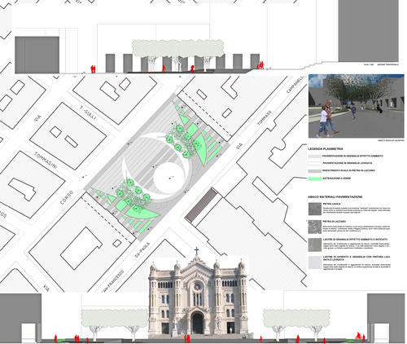Click the "T. GULLI" street label
The width and height of the screenshot is (407, 344).
click(x=88, y=112)
